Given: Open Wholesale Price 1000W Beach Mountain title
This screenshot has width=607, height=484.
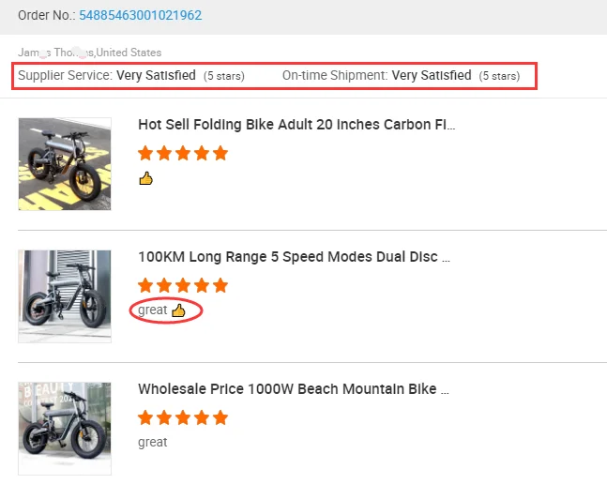Looking at the screenshot, I should 293,388.
